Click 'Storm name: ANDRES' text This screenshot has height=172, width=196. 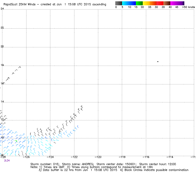point(78,164)
